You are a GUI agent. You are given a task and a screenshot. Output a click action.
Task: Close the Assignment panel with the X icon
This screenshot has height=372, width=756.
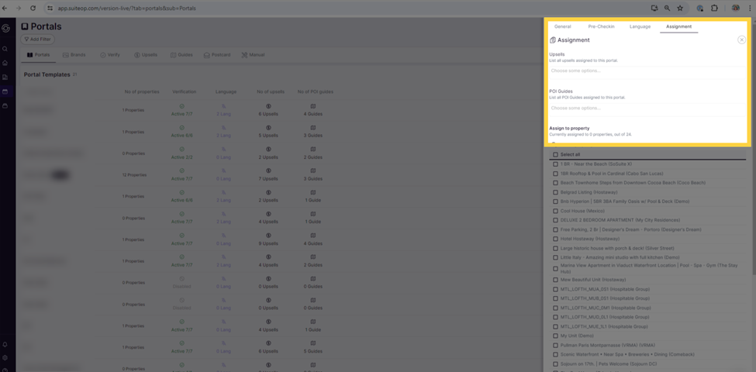tap(741, 40)
